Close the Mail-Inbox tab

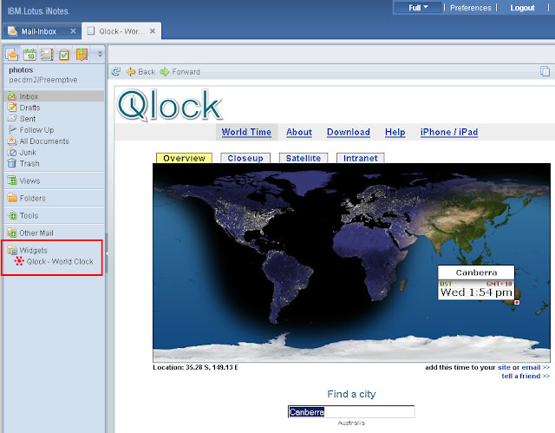click(x=73, y=31)
